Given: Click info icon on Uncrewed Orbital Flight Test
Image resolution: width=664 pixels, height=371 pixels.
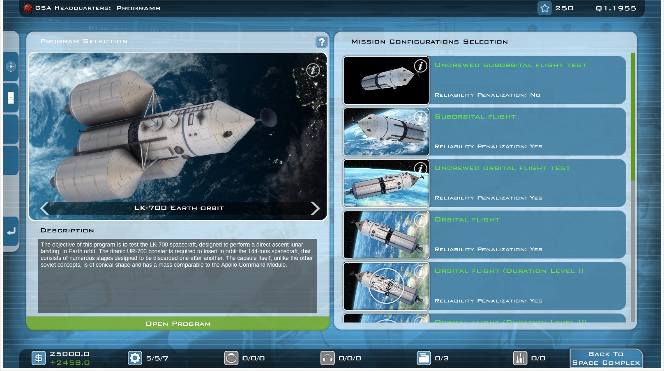Looking at the screenshot, I should click(x=420, y=168).
